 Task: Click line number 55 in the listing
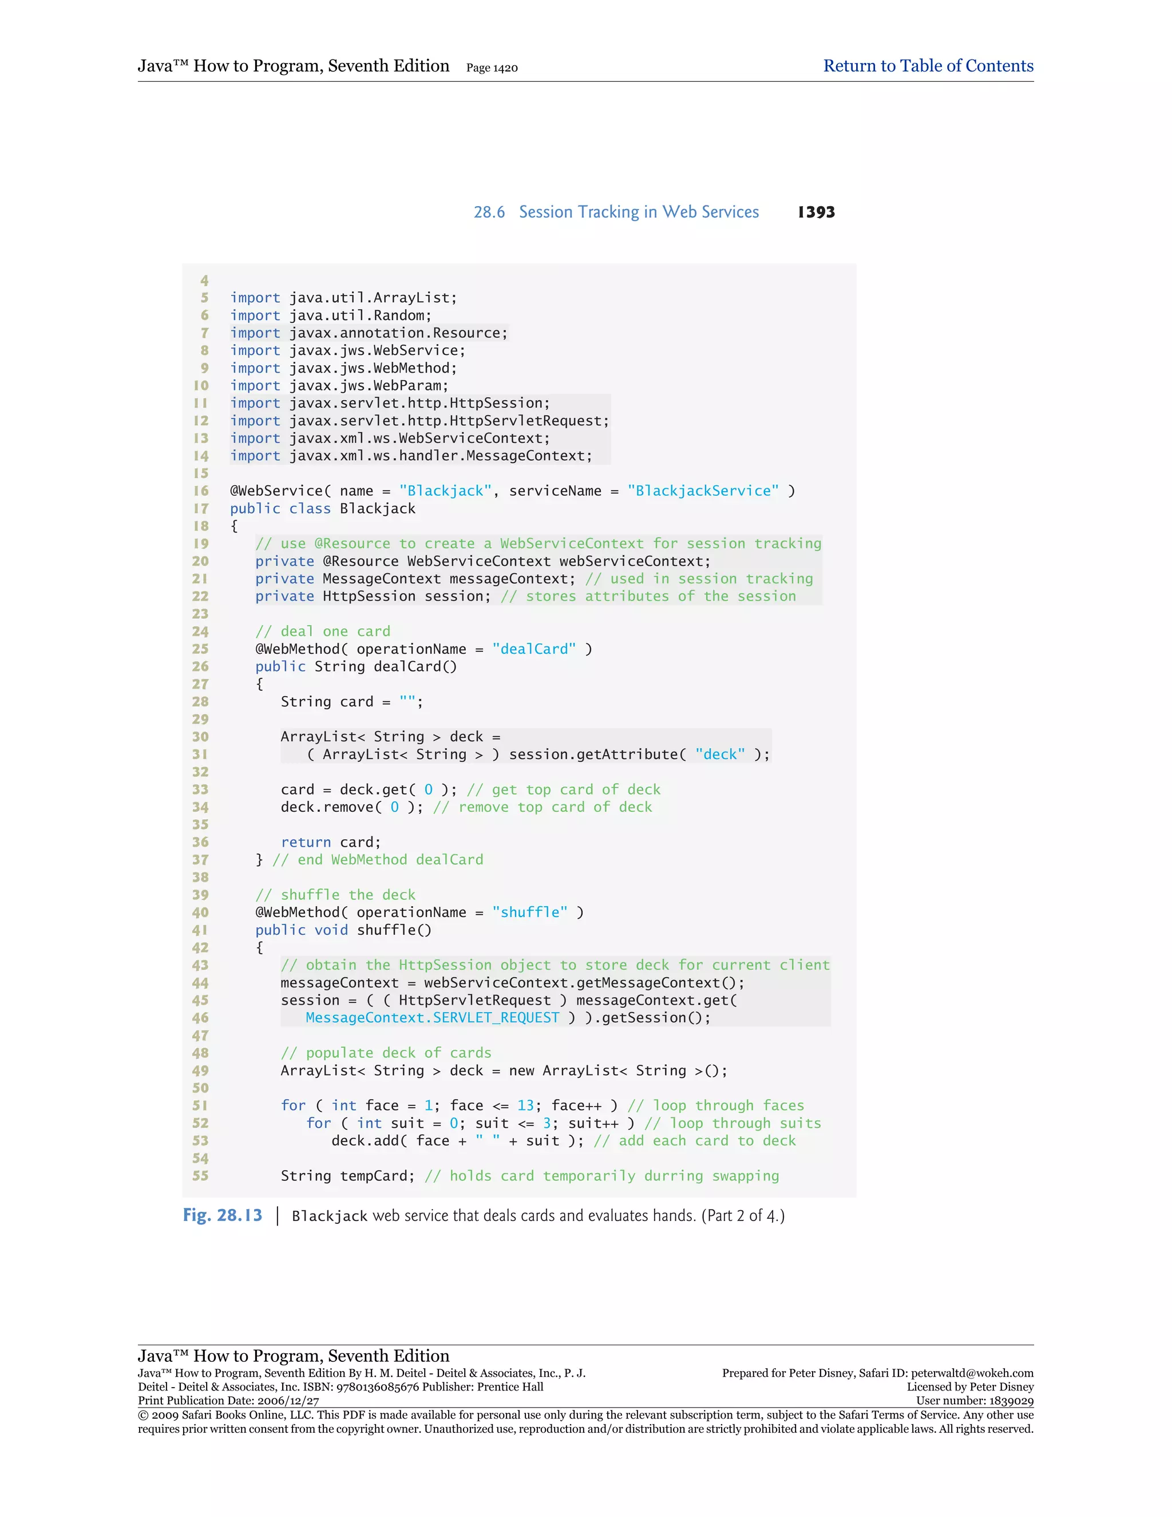(x=201, y=1176)
